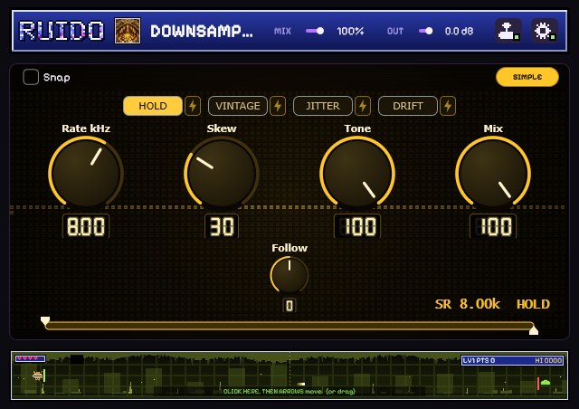Open the DOWNSAMP... preset name
This screenshot has width=579, height=409.
pos(202,31)
